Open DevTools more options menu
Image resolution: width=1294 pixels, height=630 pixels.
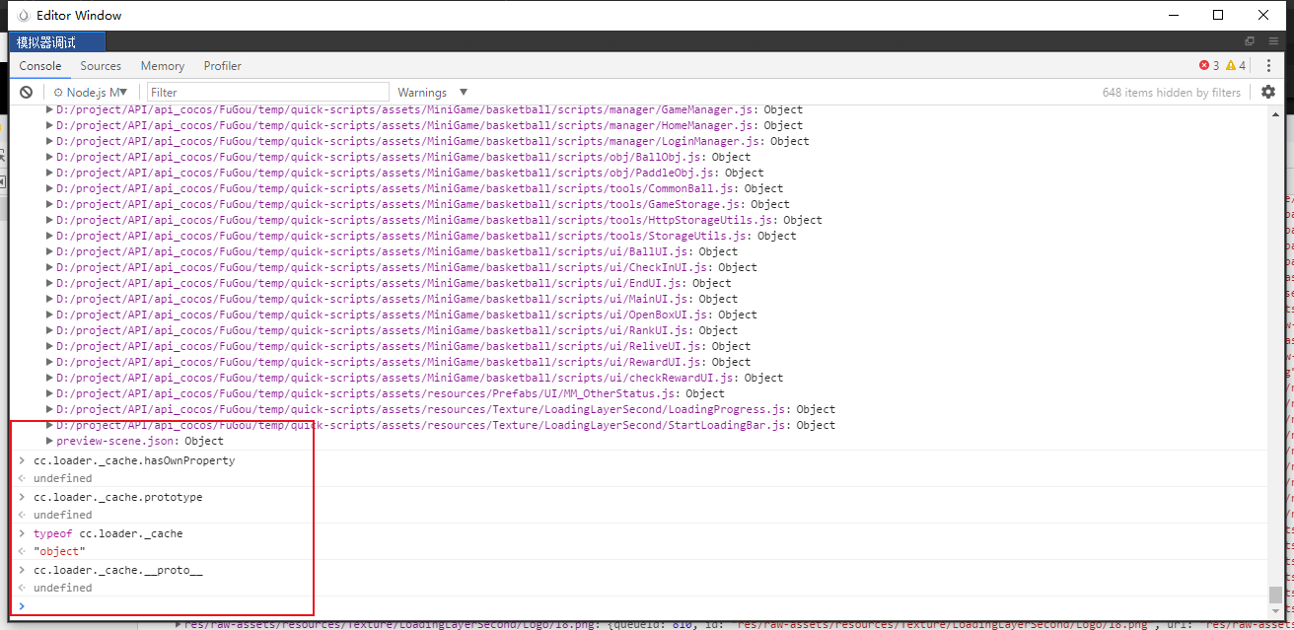1268,66
